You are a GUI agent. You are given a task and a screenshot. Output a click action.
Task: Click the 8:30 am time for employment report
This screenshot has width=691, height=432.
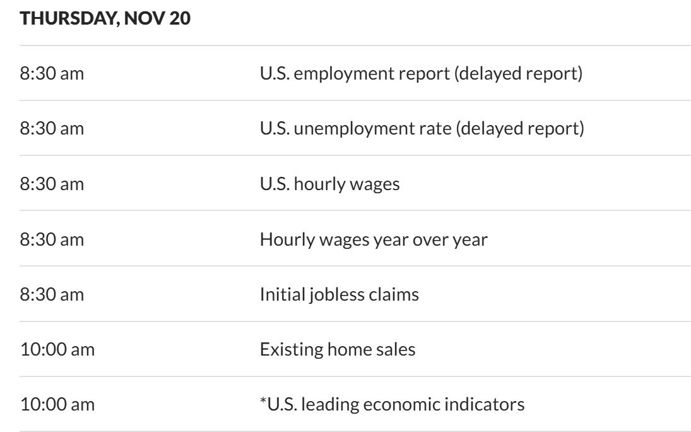click(x=52, y=75)
